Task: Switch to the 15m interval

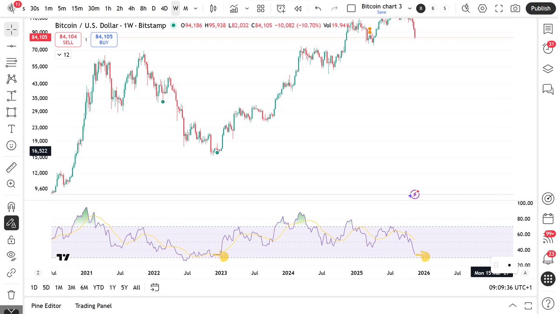Action: (77, 8)
